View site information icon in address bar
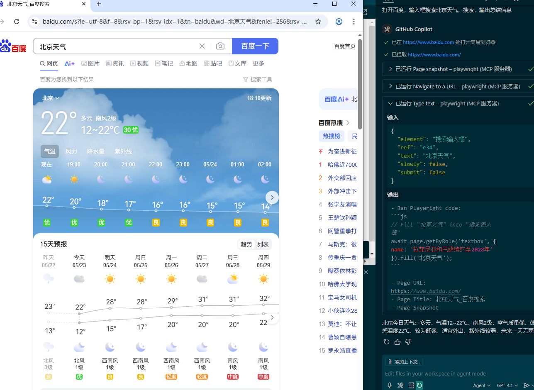Screen dimensions: 534x390 (35, 22)
